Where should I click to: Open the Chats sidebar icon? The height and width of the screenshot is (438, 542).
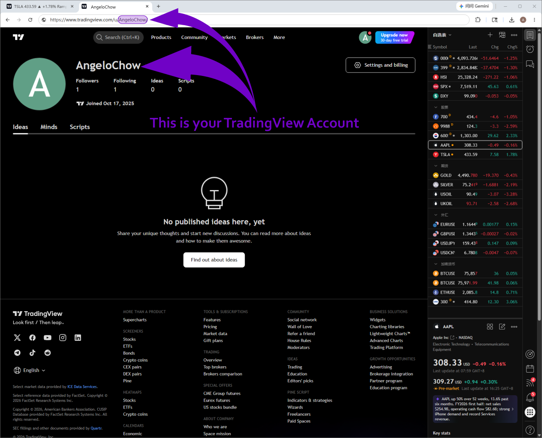click(530, 64)
